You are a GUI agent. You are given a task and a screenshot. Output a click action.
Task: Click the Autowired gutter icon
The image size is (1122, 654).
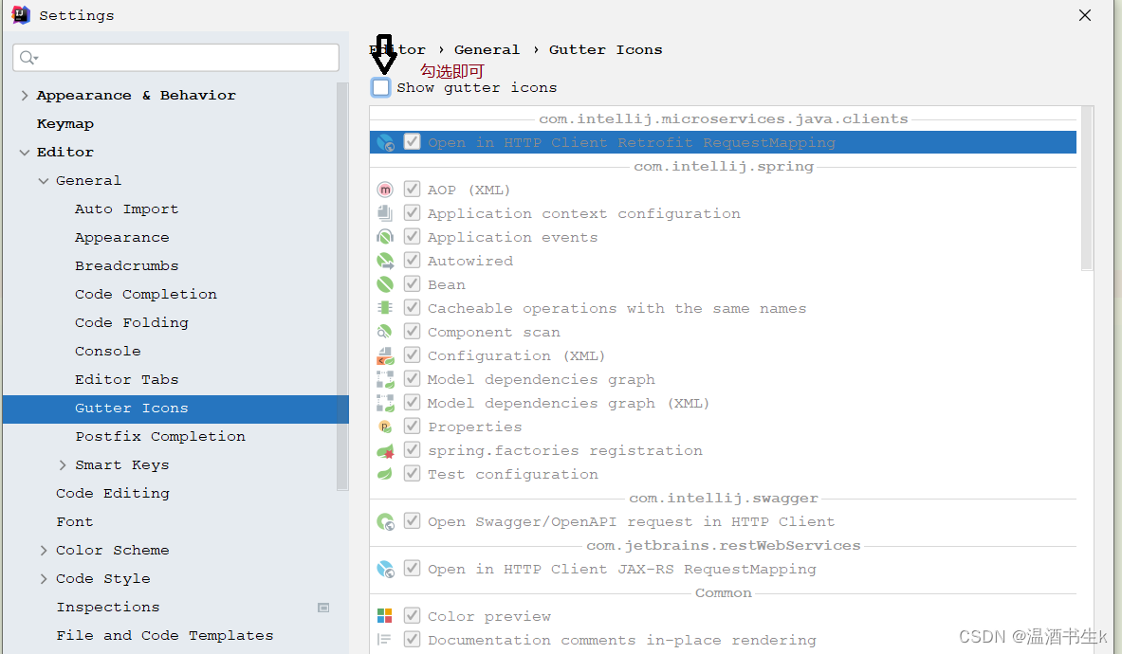(x=385, y=261)
